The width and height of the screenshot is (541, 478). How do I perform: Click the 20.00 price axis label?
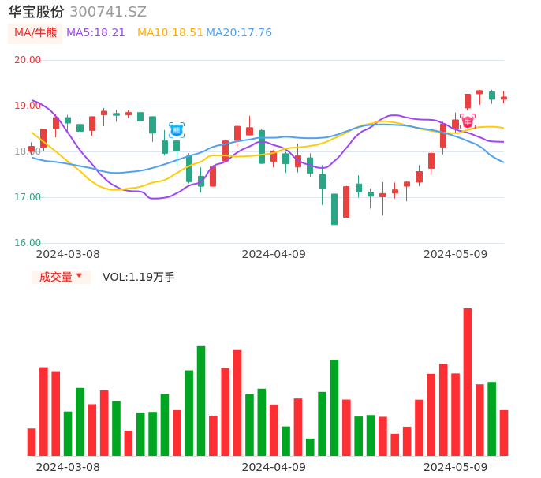point(28,60)
